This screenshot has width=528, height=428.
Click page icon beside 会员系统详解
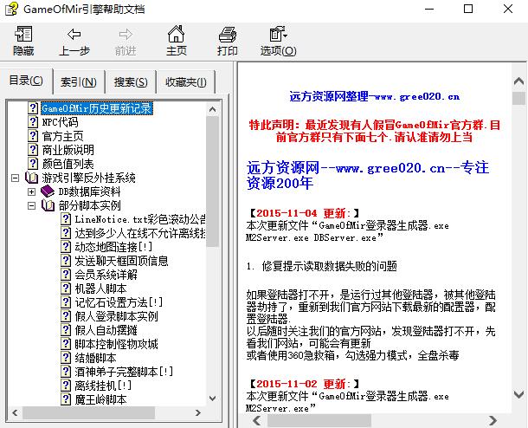click(66, 275)
